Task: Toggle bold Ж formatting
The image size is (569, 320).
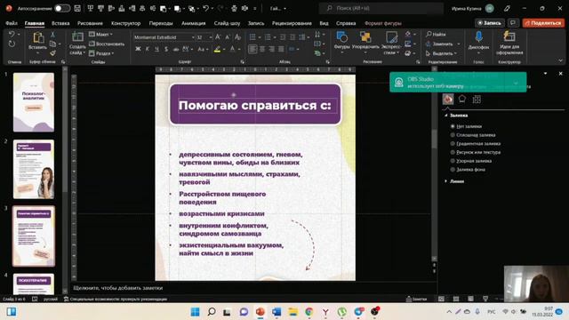Action: 138,49
